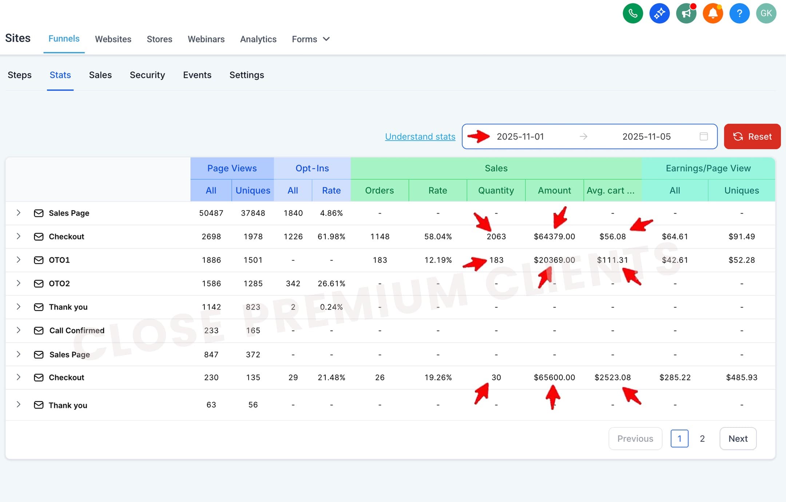786x502 pixels.
Task: Click the Understand stats link
Action: 420,136
